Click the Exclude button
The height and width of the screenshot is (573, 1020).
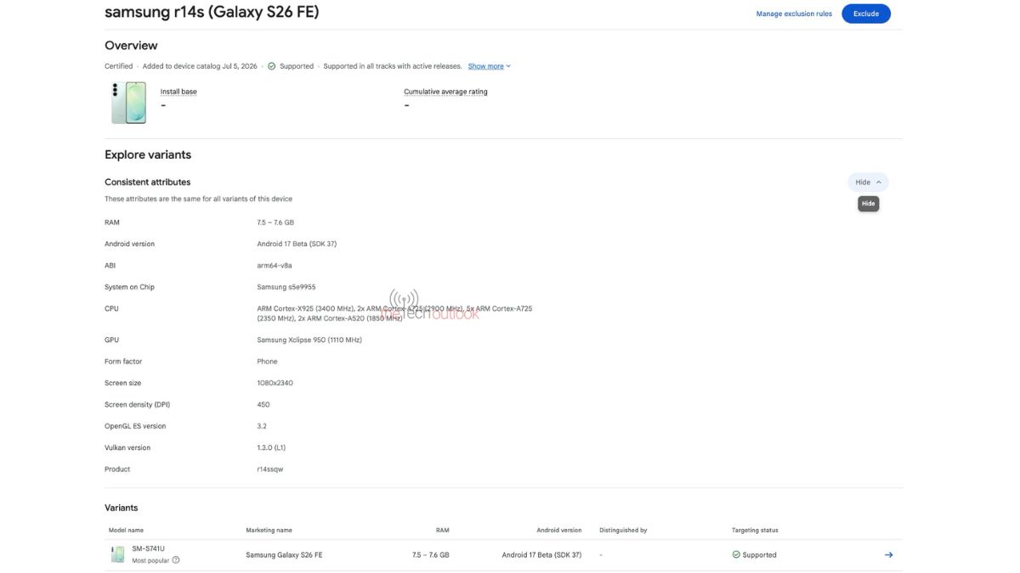tap(865, 14)
